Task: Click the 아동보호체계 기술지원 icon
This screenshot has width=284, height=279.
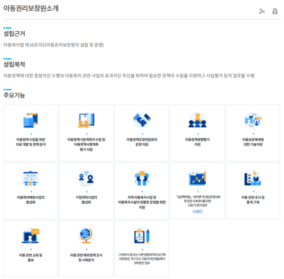Action: tap(253, 120)
